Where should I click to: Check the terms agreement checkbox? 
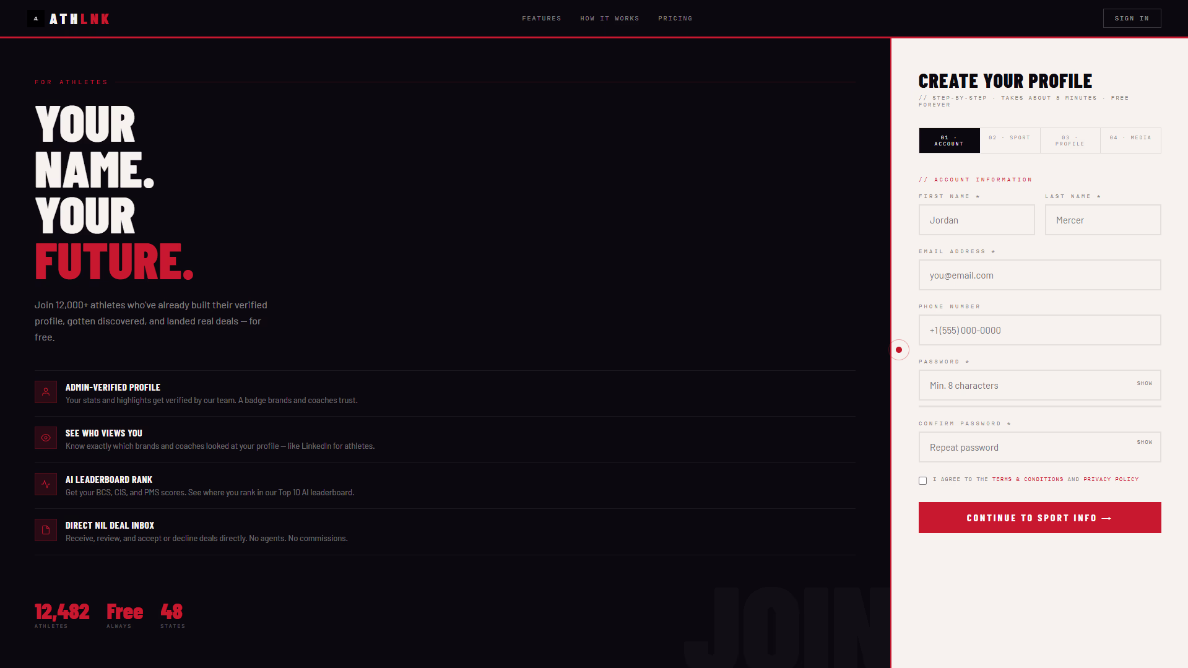[922, 480]
